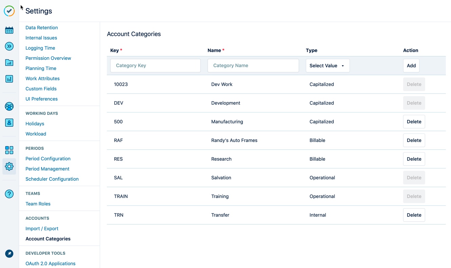Click the "RES" key cell

(x=118, y=159)
